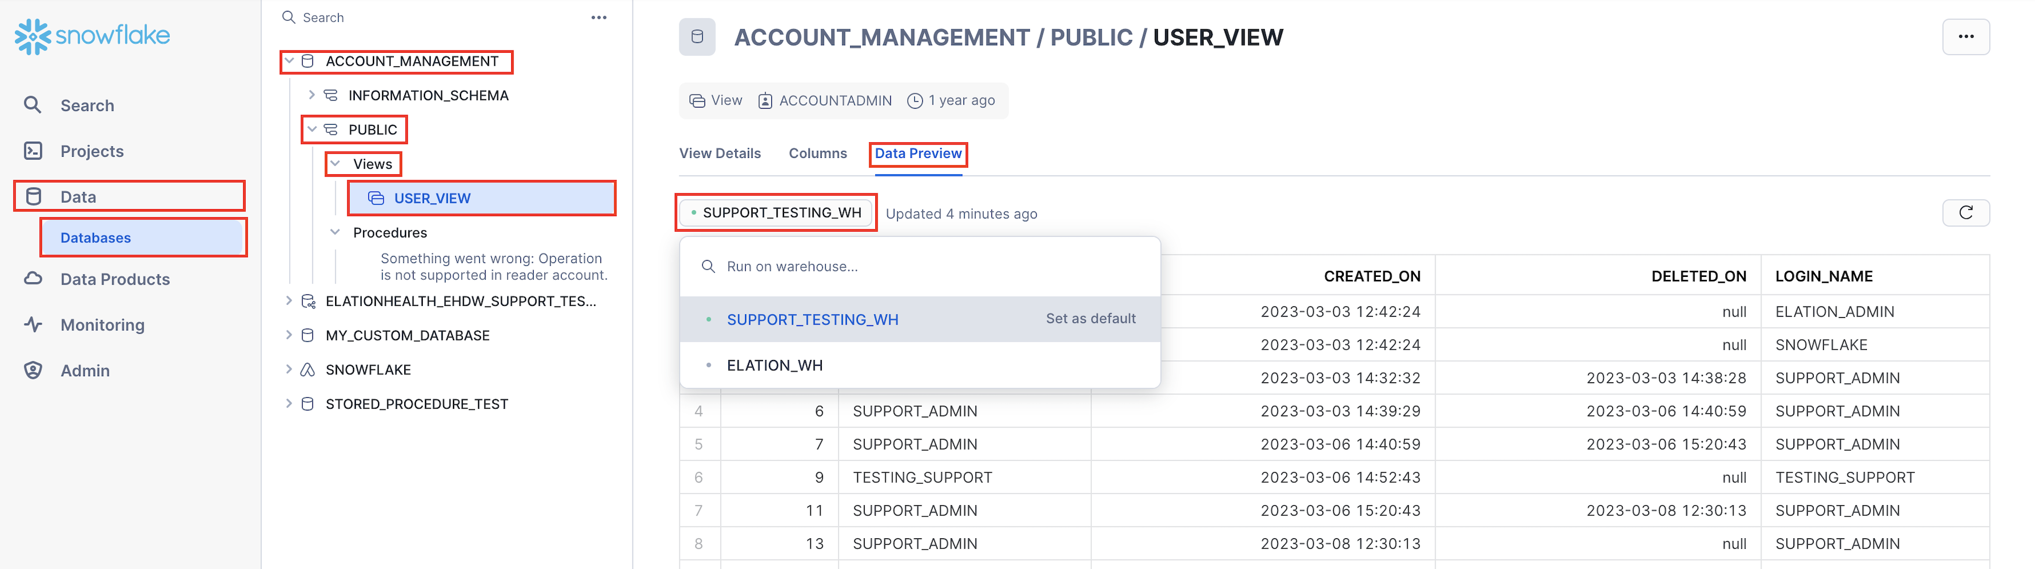Click the Snowflake logo

pos(92,35)
